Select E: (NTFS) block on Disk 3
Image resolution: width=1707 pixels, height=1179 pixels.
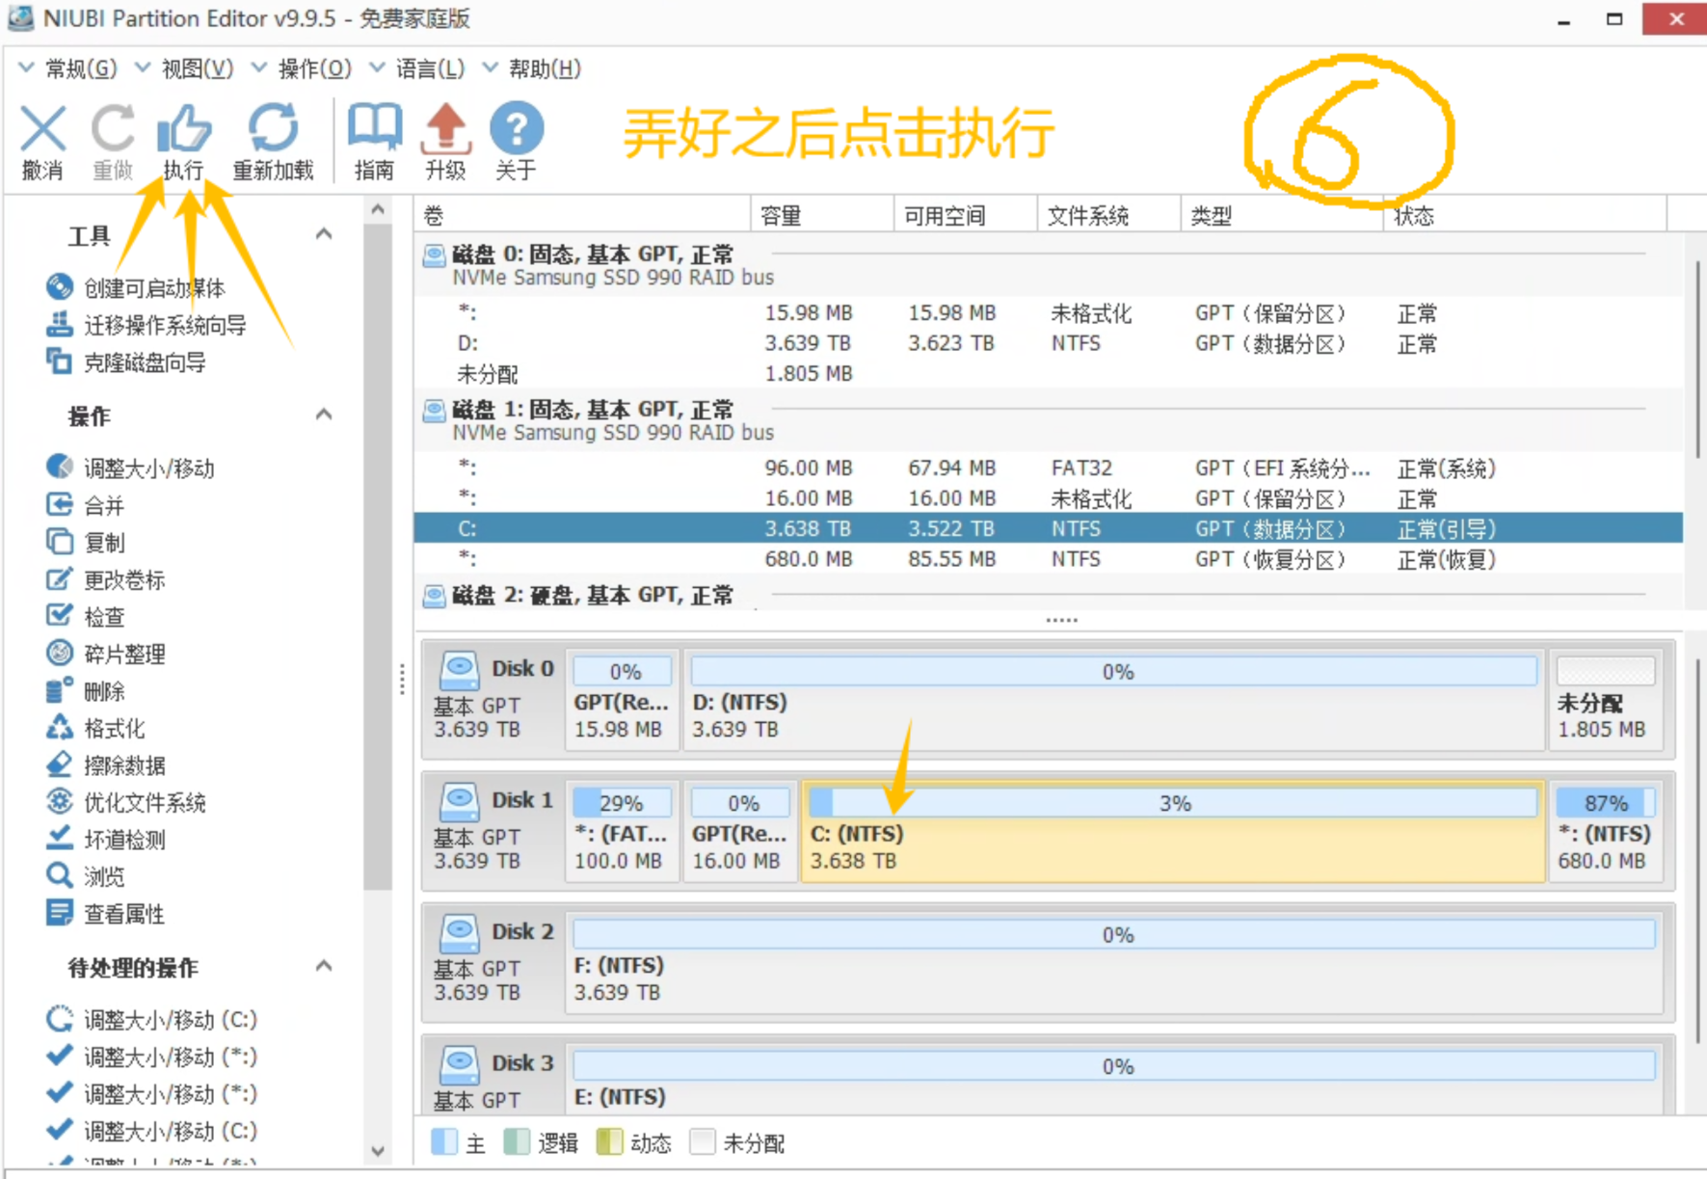1113,1078
